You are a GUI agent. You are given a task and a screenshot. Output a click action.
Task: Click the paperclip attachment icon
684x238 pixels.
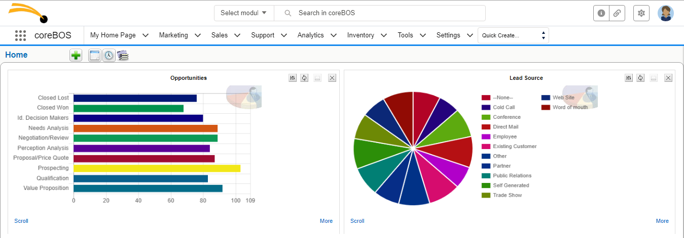(617, 13)
